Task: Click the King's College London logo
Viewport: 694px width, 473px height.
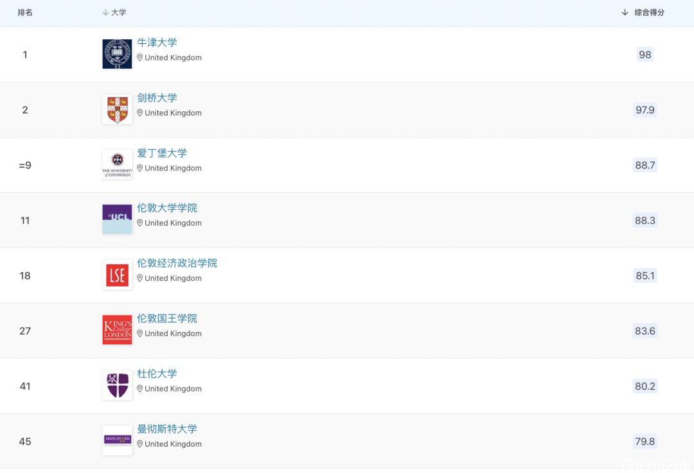Action: tap(118, 330)
